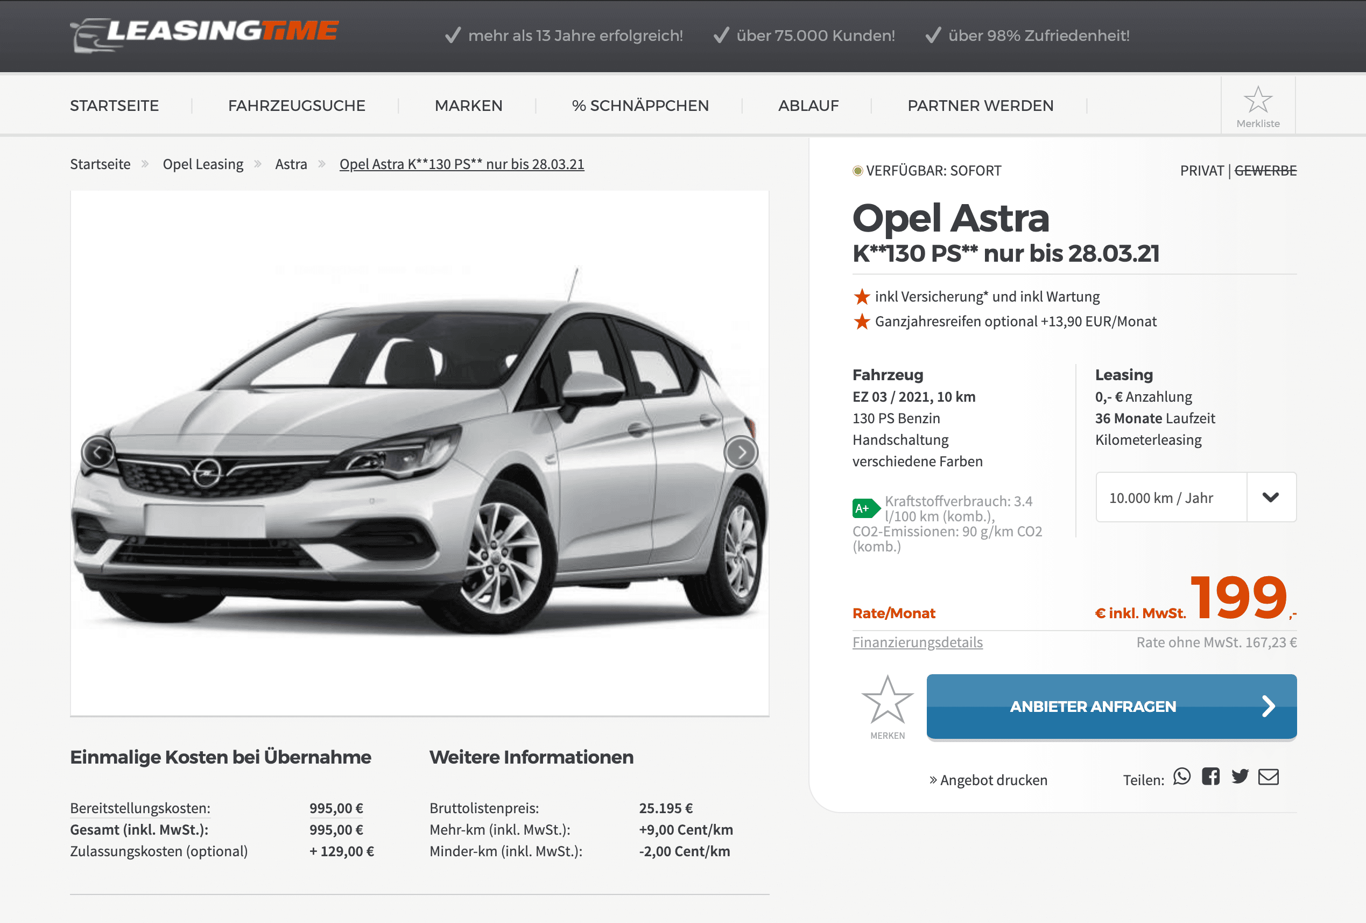Click Gesamt (inkl. MwSt.) 995,00 € value
Viewport: 1366px width, 923px height.
pyautogui.click(x=336, y=830)
